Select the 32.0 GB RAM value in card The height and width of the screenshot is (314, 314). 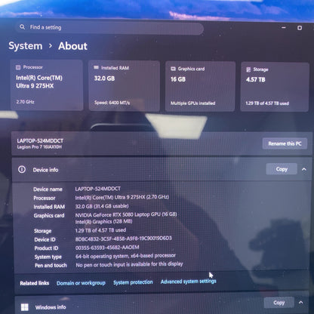[104, 78]
